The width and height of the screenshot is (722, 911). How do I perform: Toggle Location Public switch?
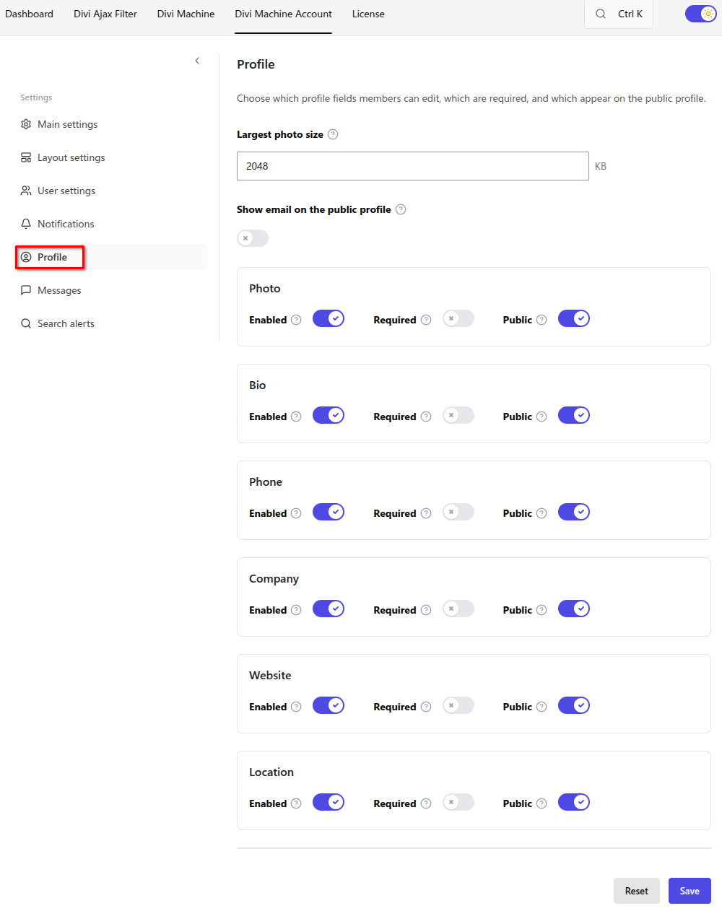(574, 802)
